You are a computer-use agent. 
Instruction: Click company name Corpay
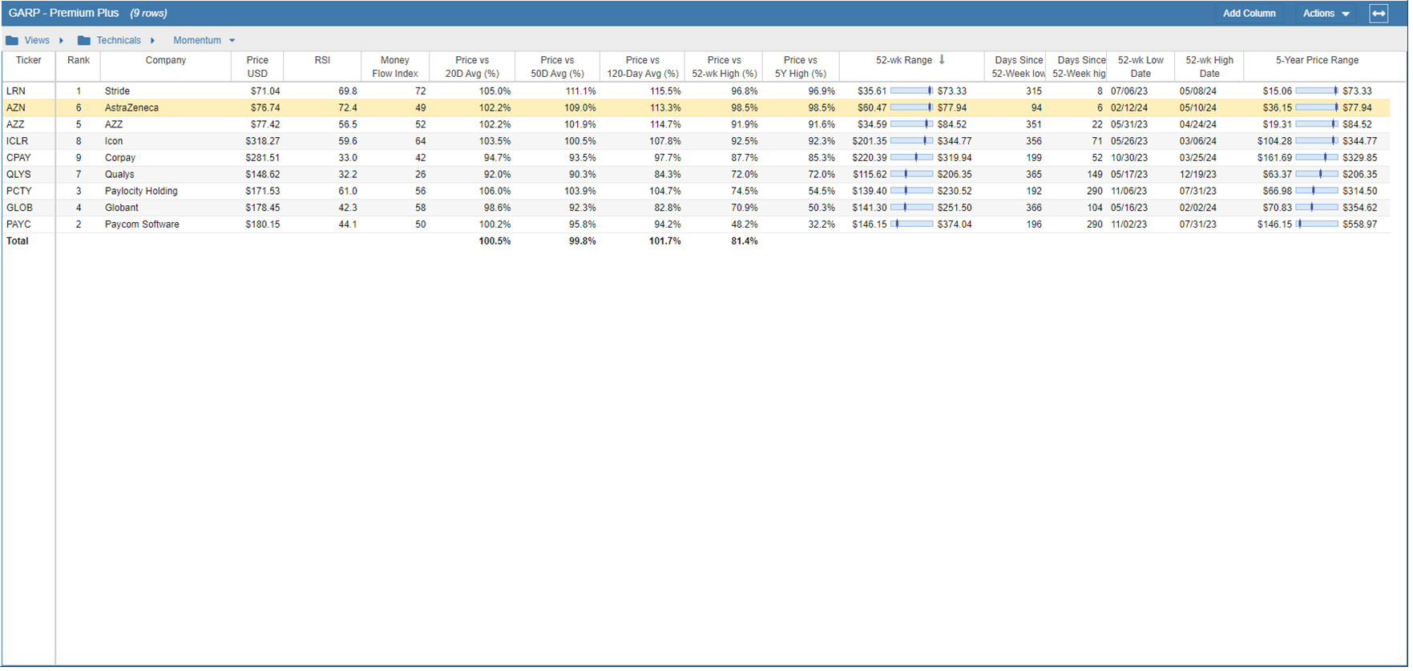121,159
